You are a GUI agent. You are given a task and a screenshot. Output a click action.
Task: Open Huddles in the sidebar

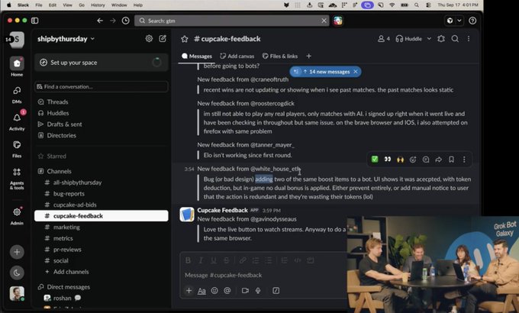[57, 113]
